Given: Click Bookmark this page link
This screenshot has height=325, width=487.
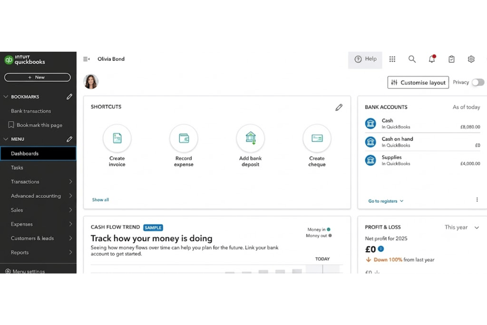Looking at the screenshot, I should 39,125.
